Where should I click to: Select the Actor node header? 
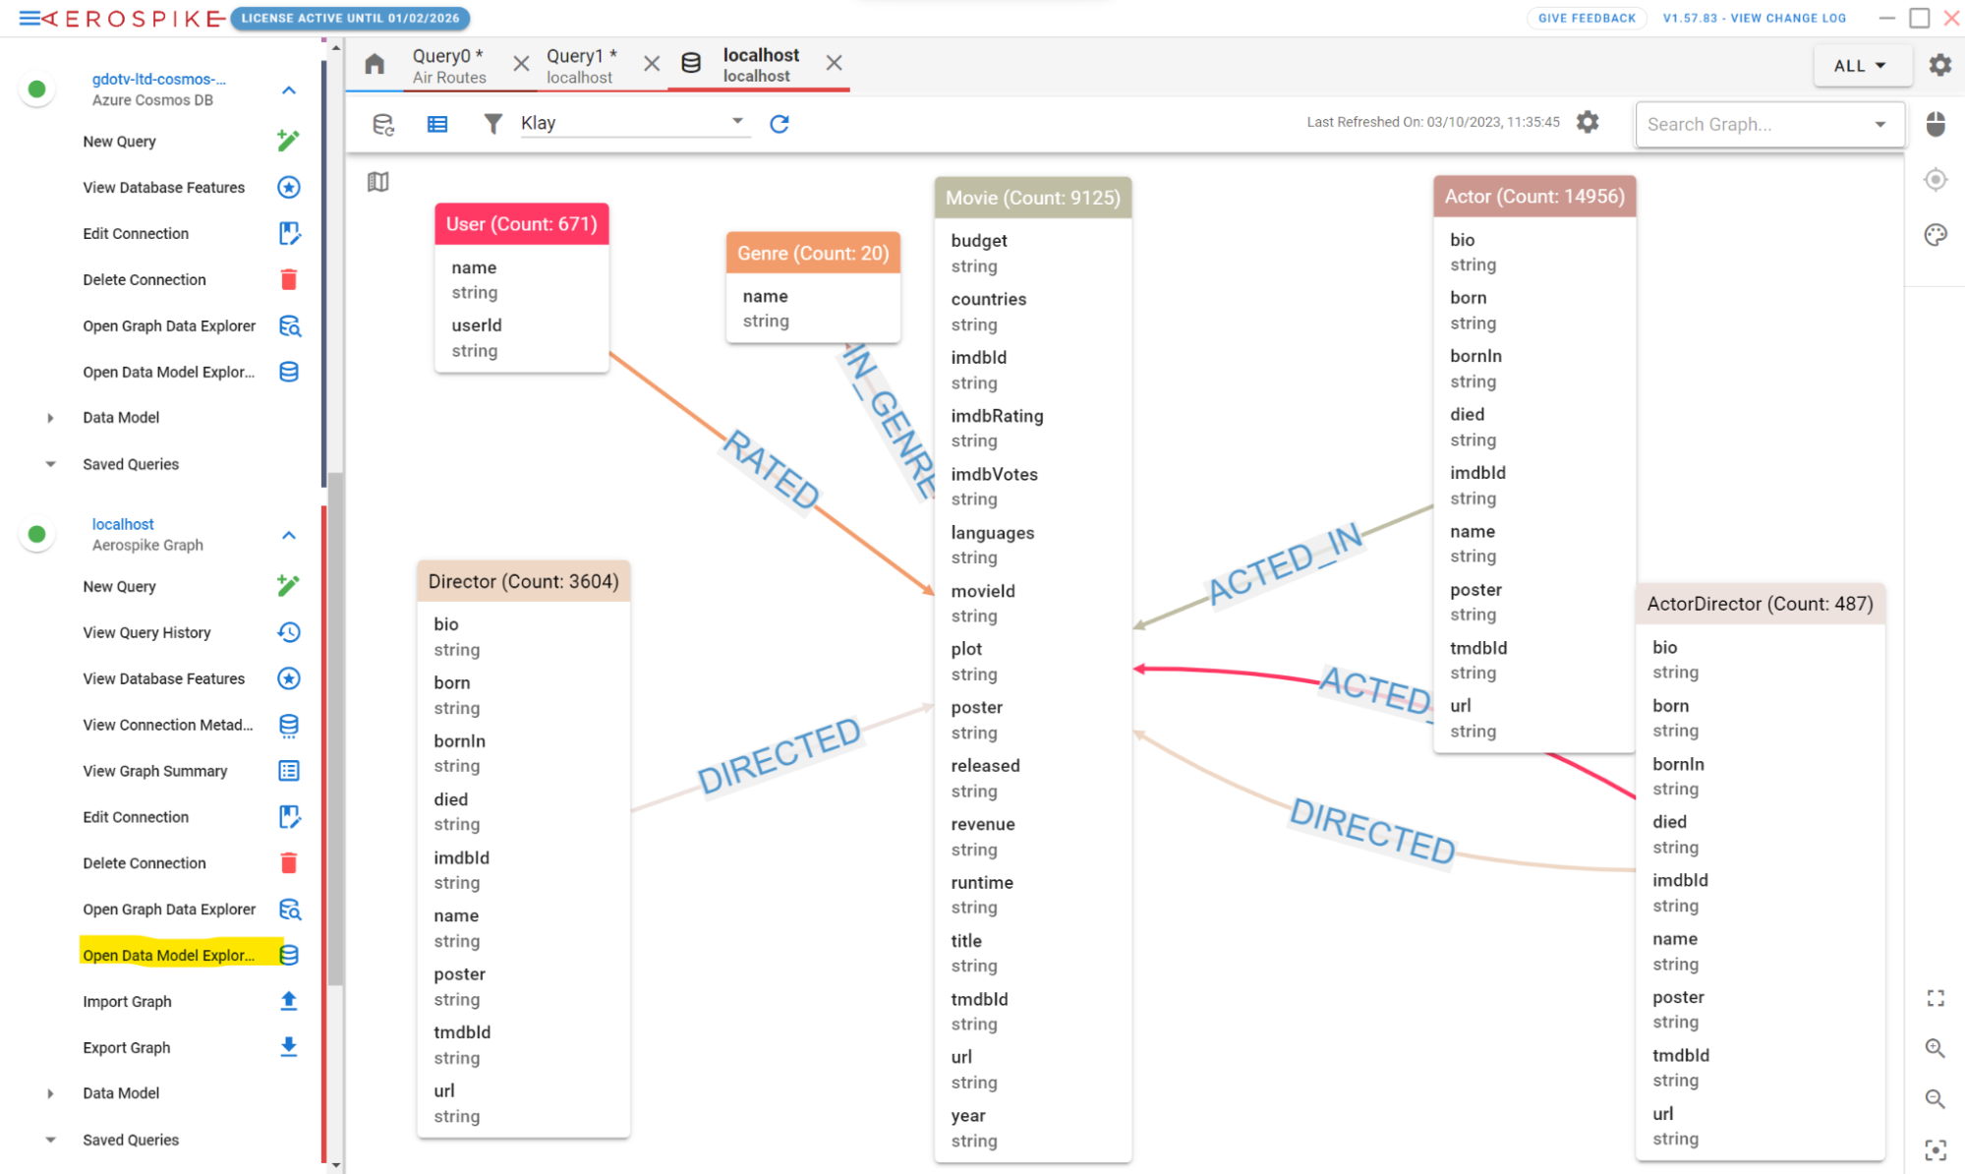coord(1534,197)
